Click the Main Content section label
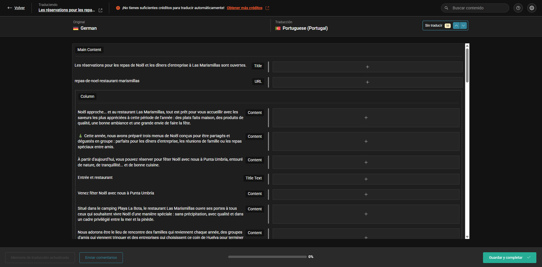 click(x=89, y=50)
